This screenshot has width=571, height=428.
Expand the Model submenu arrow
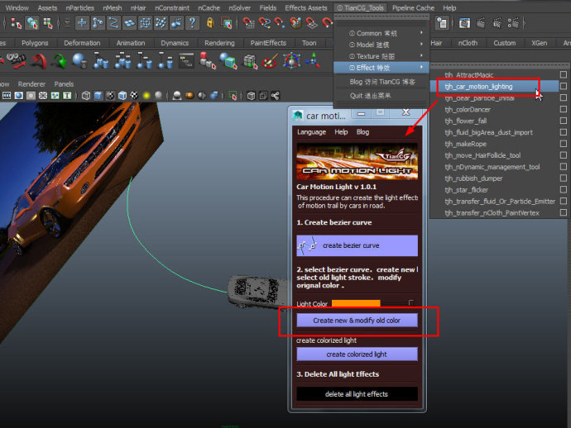coord(421,45)
